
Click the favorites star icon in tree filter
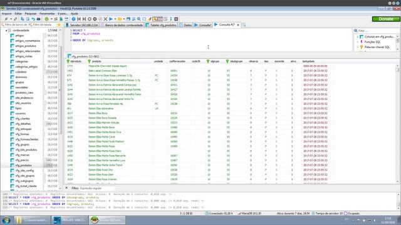(x=59, y=25)
